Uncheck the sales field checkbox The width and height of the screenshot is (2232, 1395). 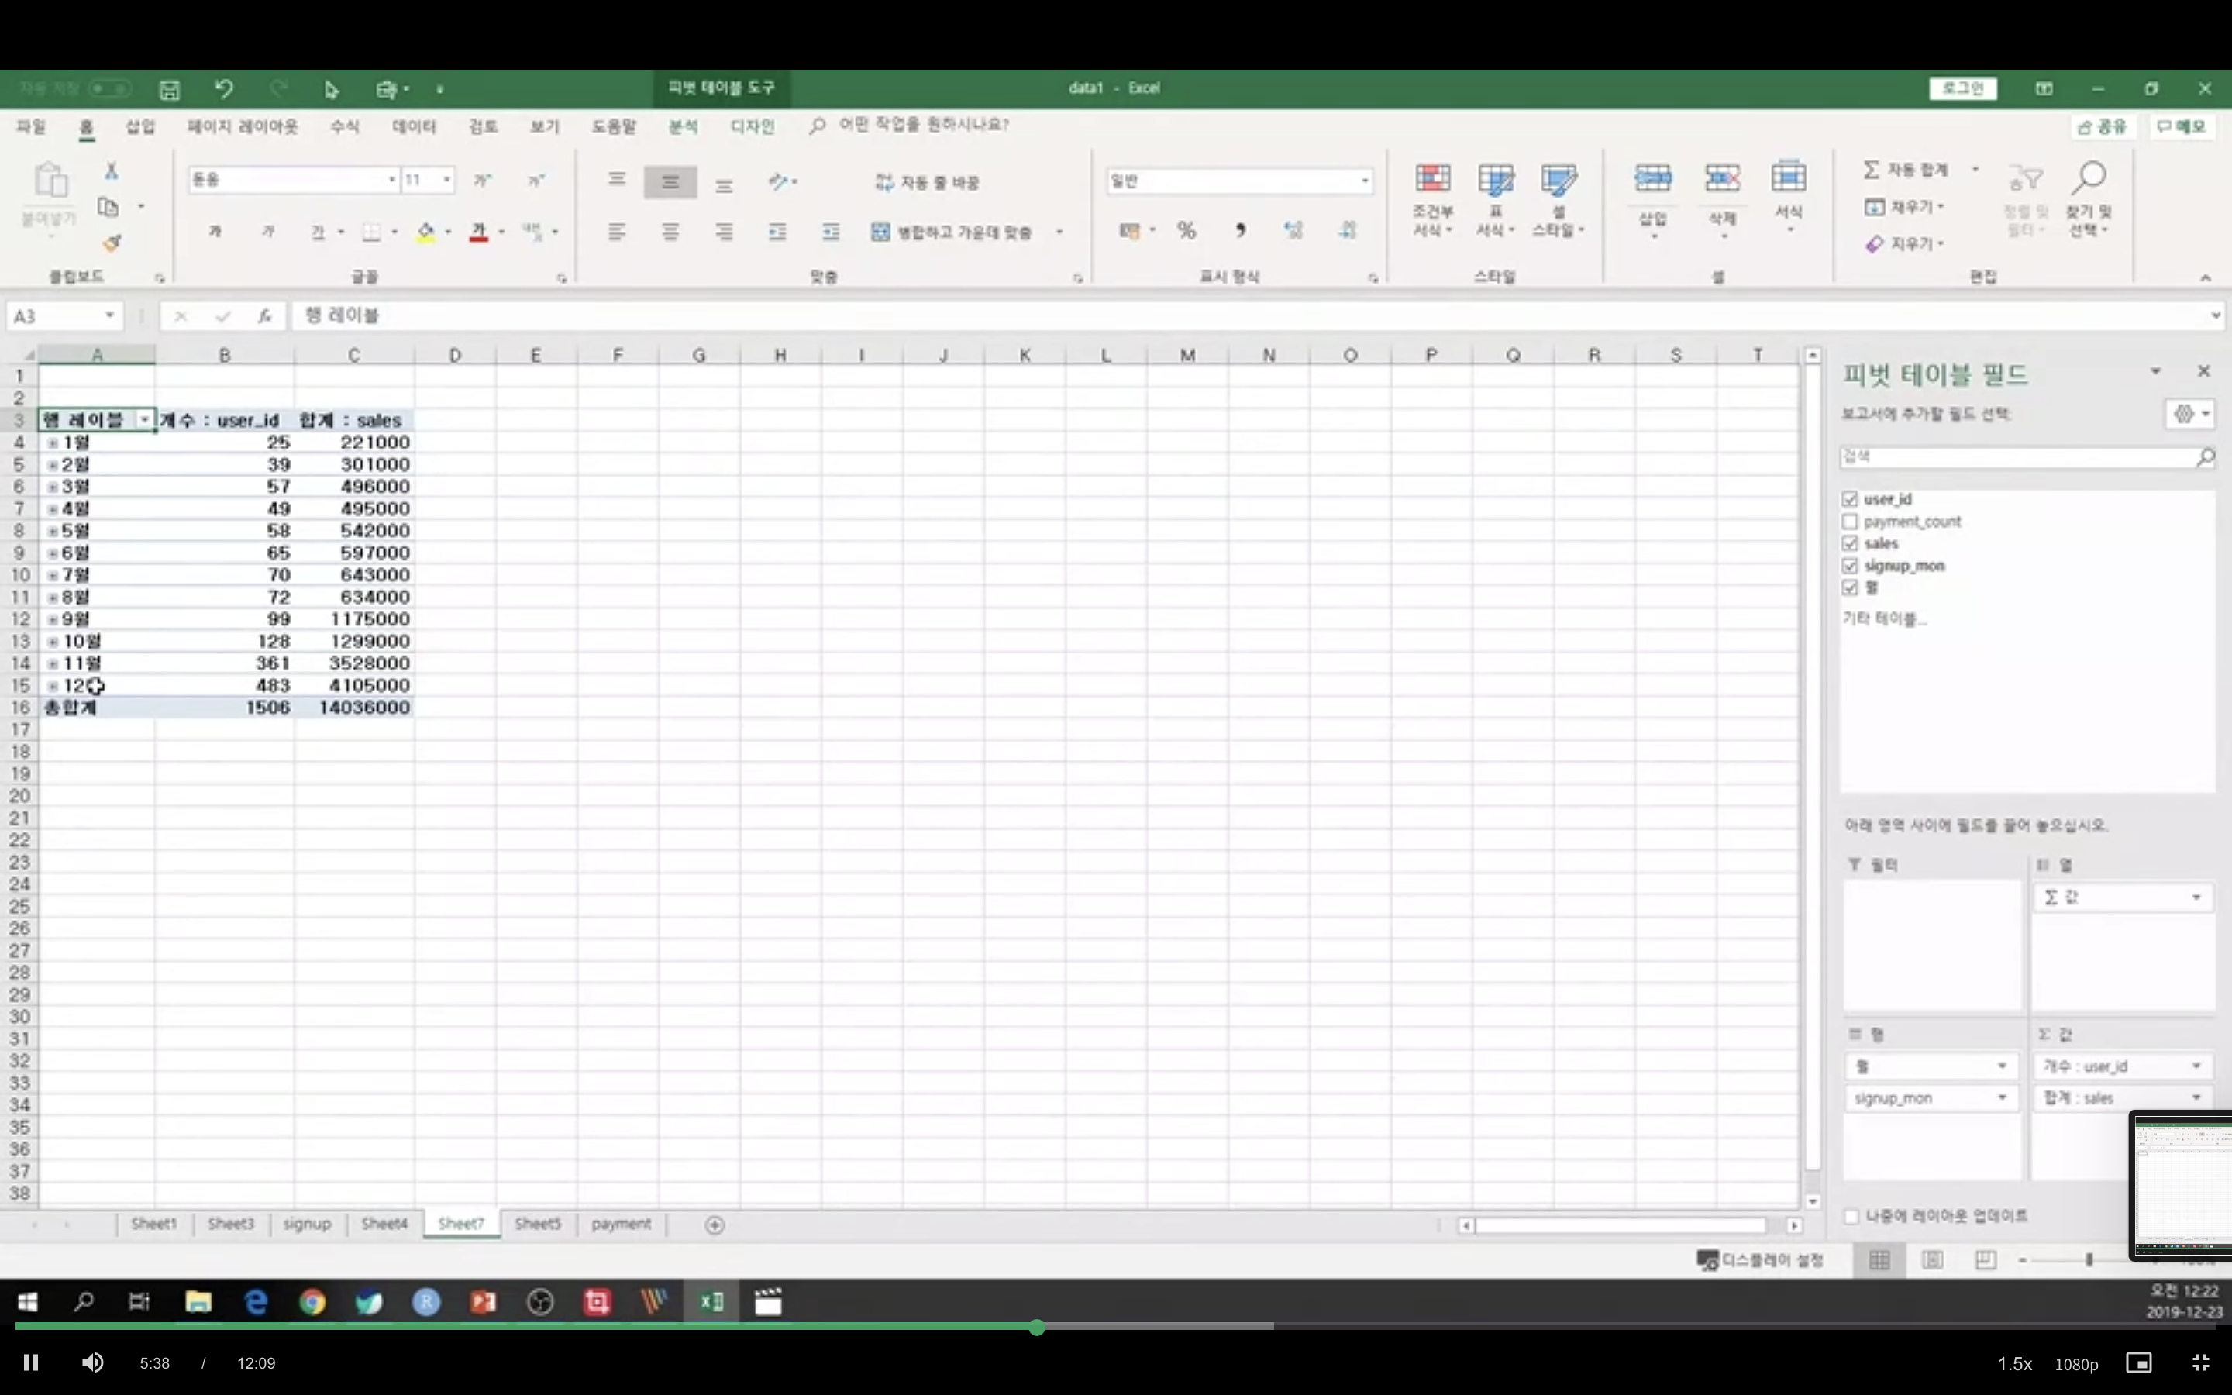1849,543
